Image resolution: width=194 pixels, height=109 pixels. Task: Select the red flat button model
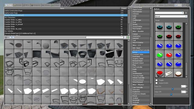[x=169, y=55]
